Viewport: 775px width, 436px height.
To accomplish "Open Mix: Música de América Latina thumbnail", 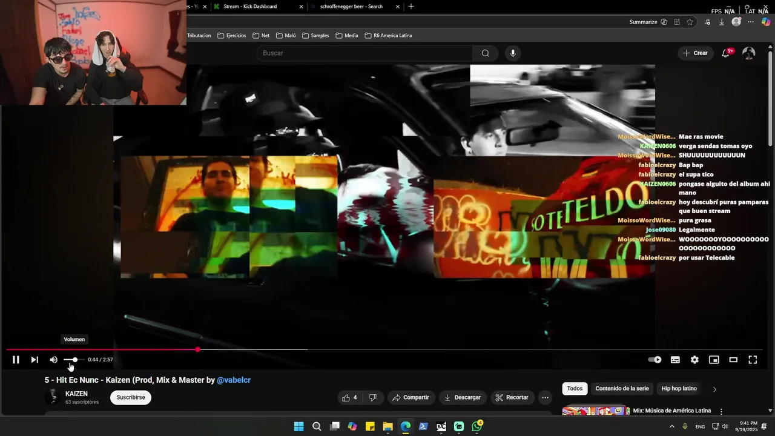I will pos(596,411).
